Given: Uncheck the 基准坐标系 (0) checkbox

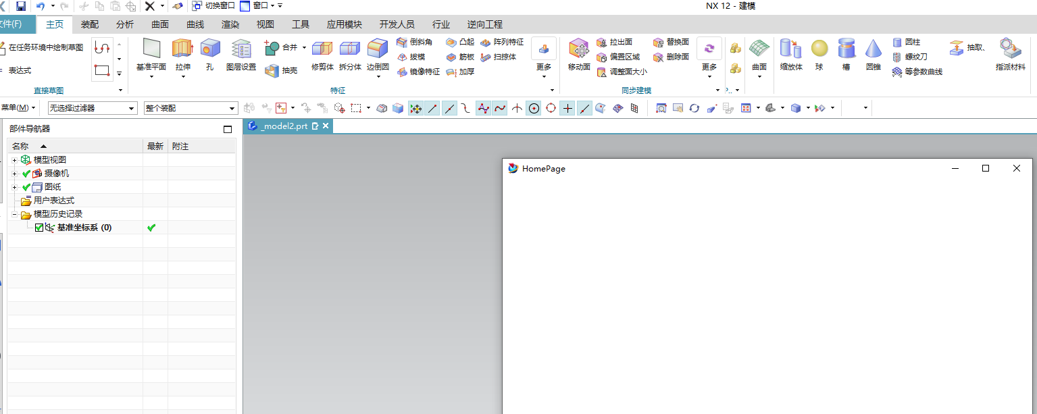Looking at the screenshot, I should [x=39, y=228].
